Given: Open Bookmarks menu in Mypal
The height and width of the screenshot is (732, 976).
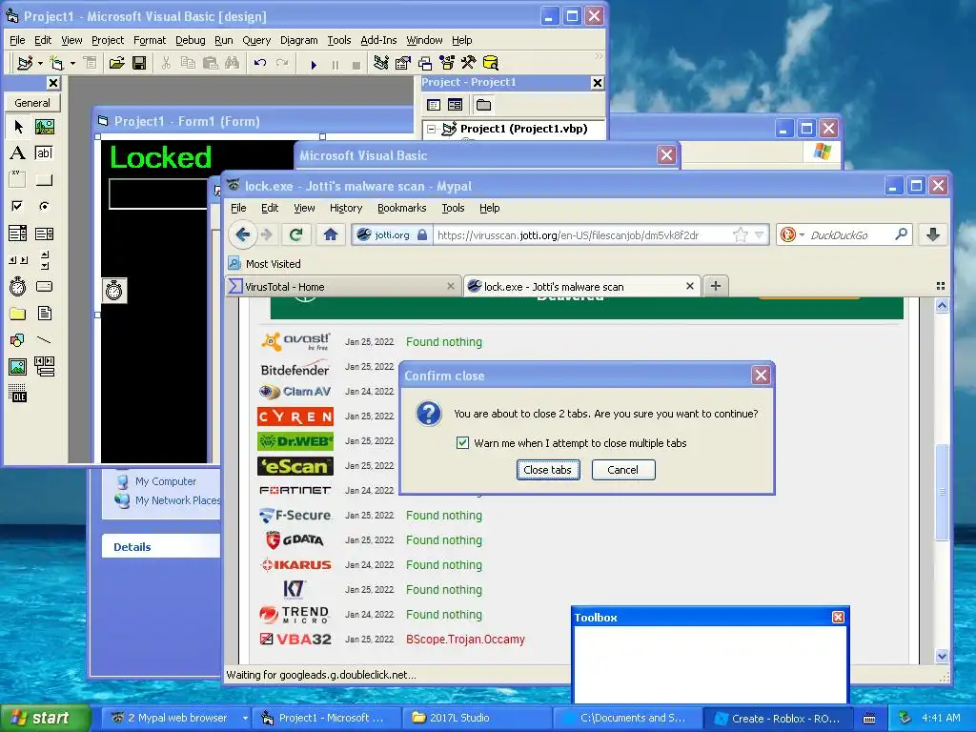Looking at the screenshot, I should tap(401, 208).
